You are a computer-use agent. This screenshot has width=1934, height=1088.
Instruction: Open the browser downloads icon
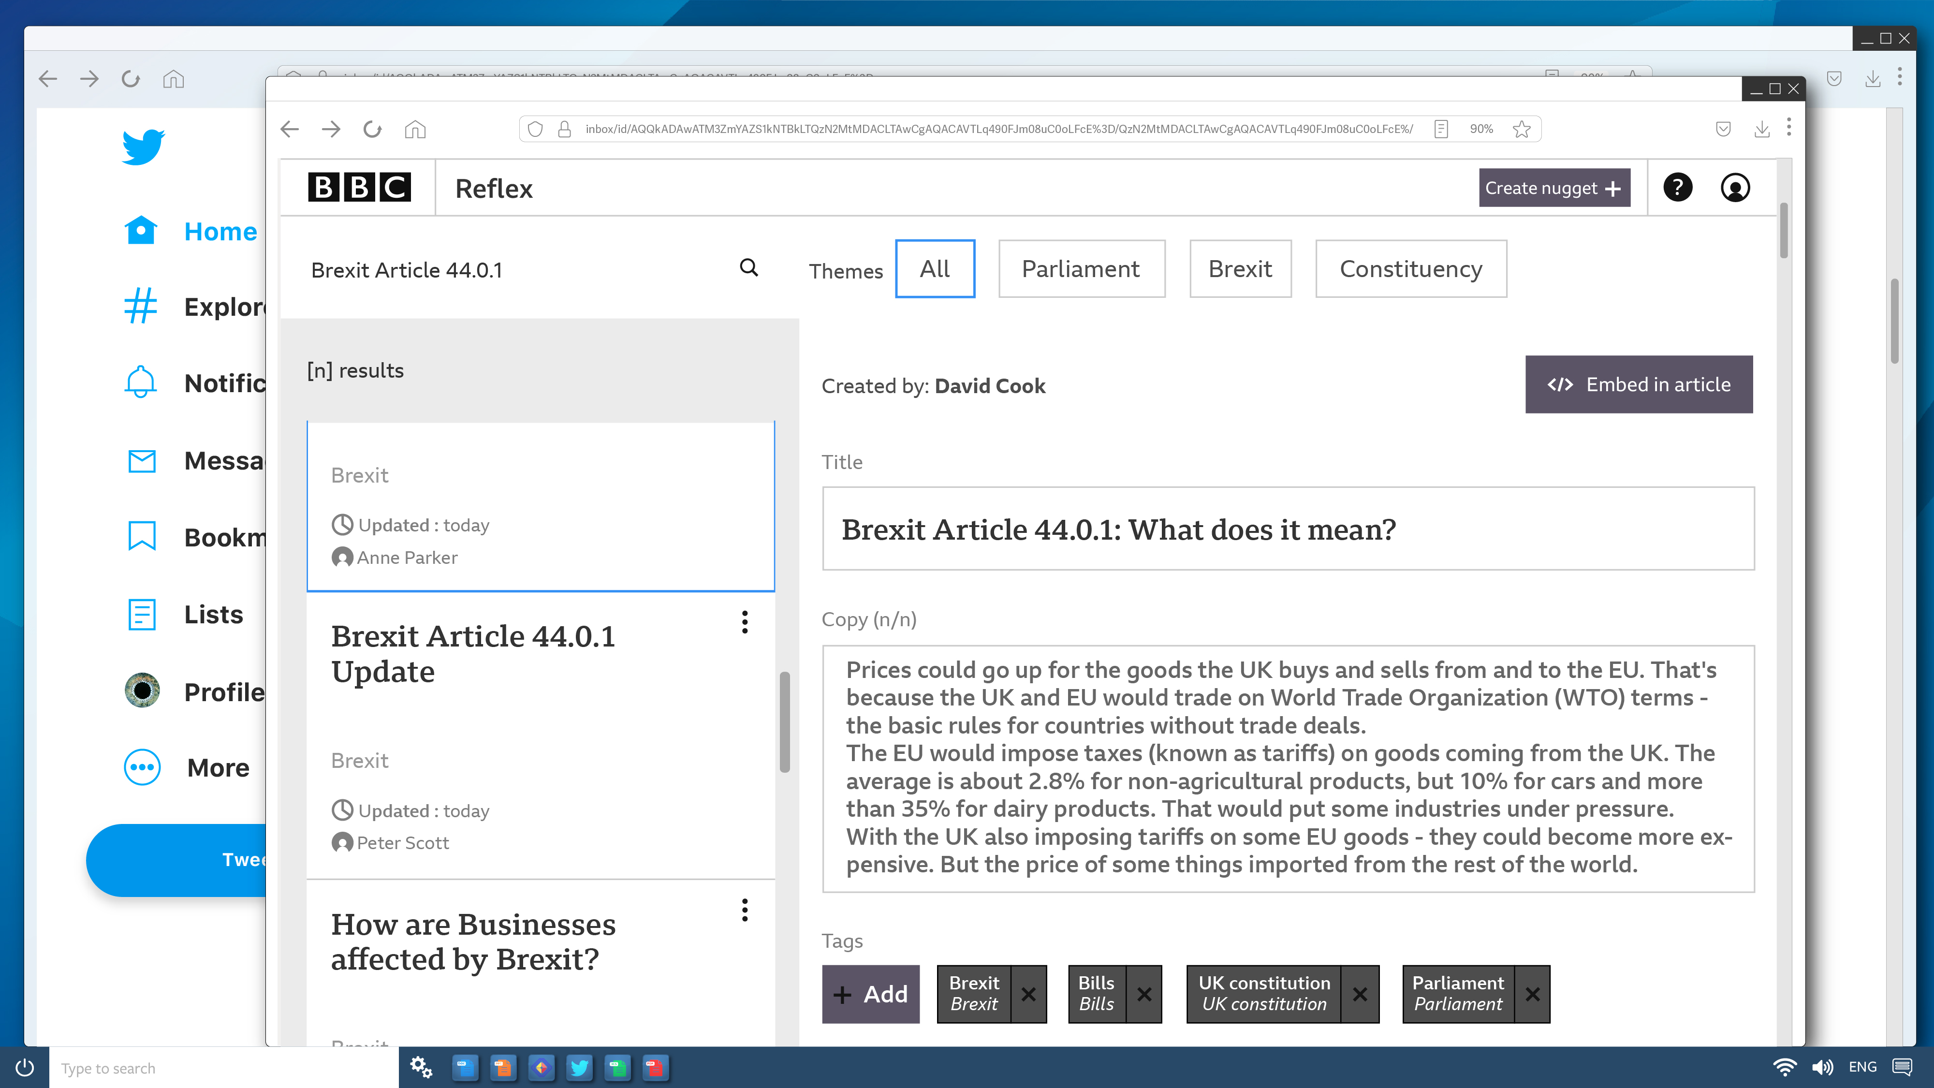pyautogui.click(x=1762, y=129)
